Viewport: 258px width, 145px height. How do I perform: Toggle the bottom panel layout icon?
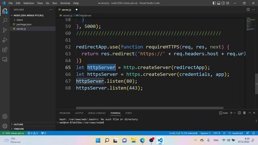218,3
